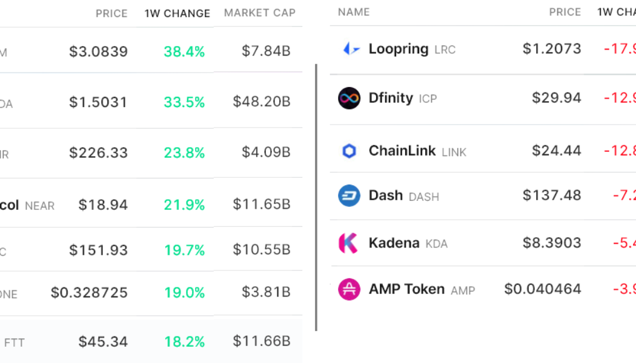Sort right table by NAME header
The height and width of the screenshot is (363, 636).
point(354,12)
